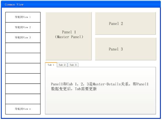Screen dimensions: 162x120
Task: Open Tab 3
Action: (x=73, y=65)
